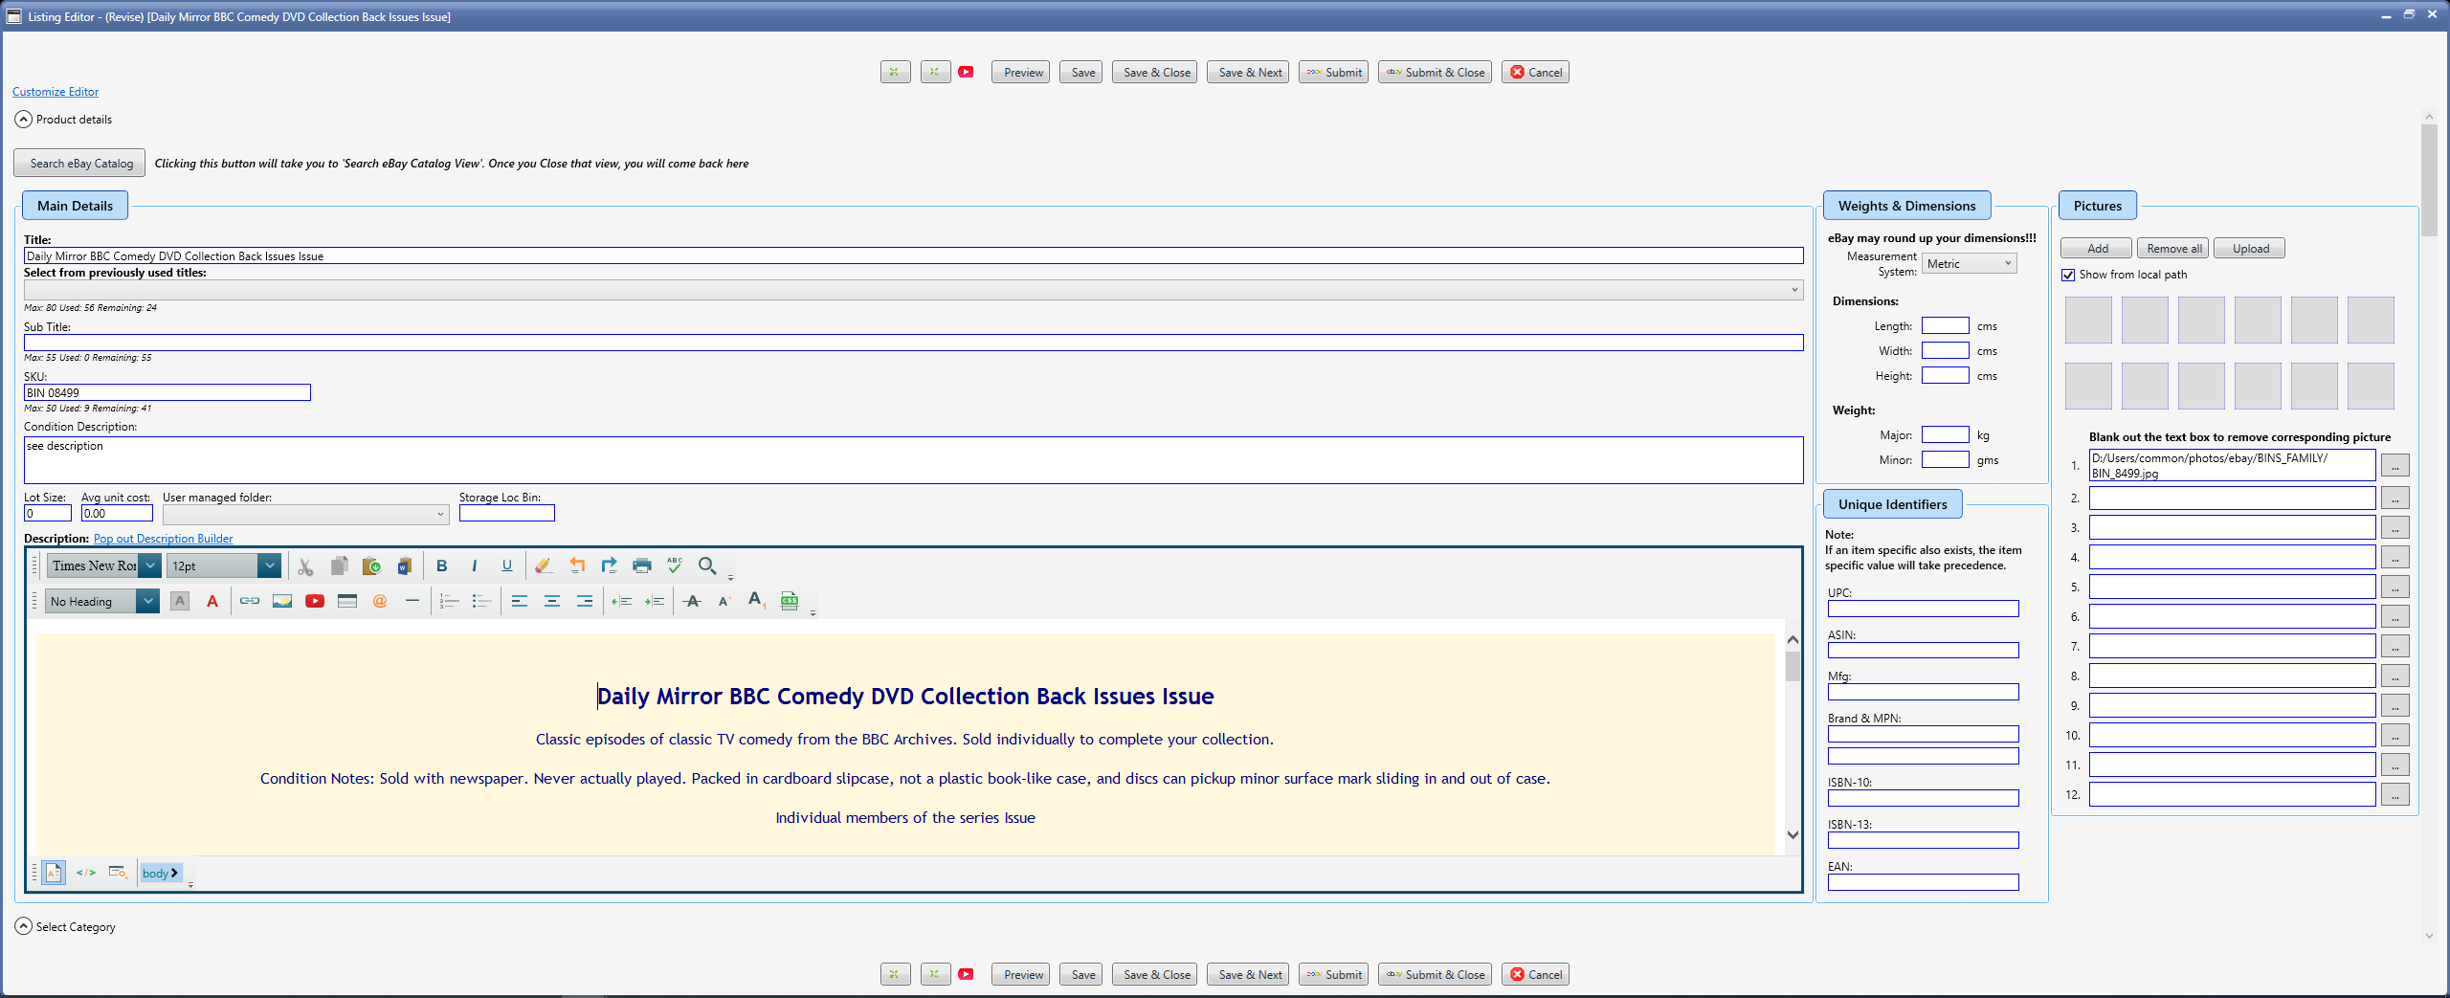
Task: Click the blue Redo arrow icon
Action: (609, 566)
